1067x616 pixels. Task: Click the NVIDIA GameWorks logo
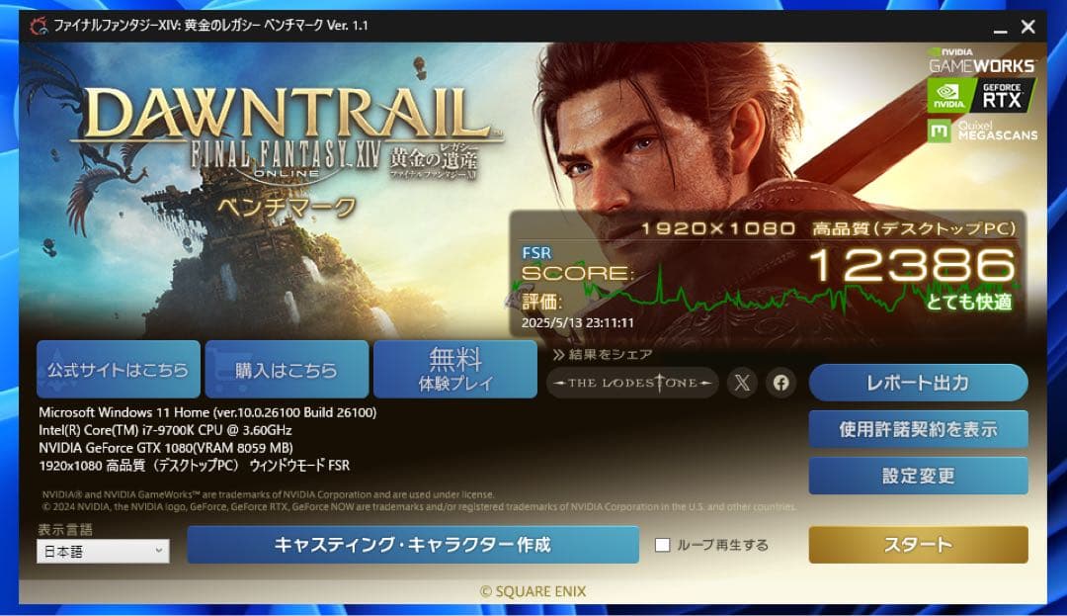tap(981, 60)
